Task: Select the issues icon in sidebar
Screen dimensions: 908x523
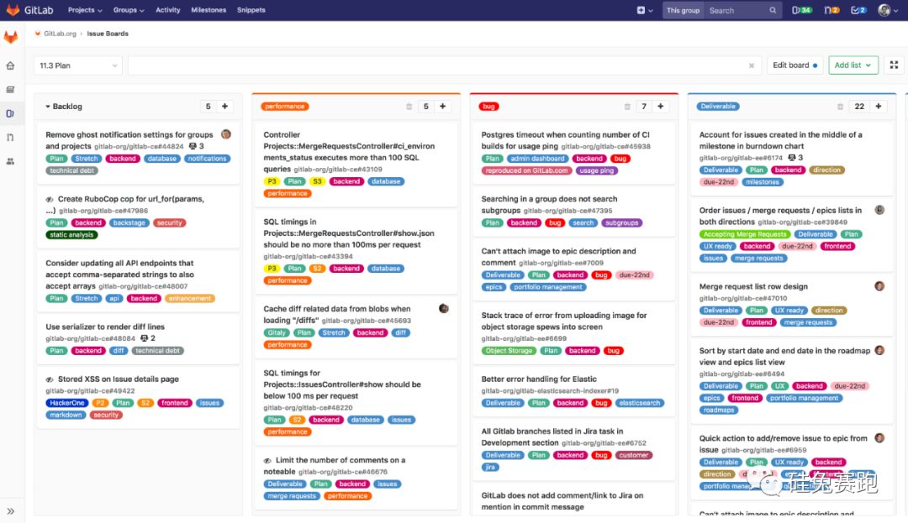Action: [10, 114]
